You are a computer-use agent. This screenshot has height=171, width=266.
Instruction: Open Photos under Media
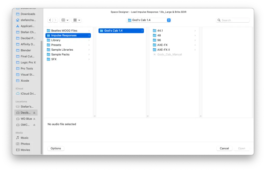pos(26,144)
